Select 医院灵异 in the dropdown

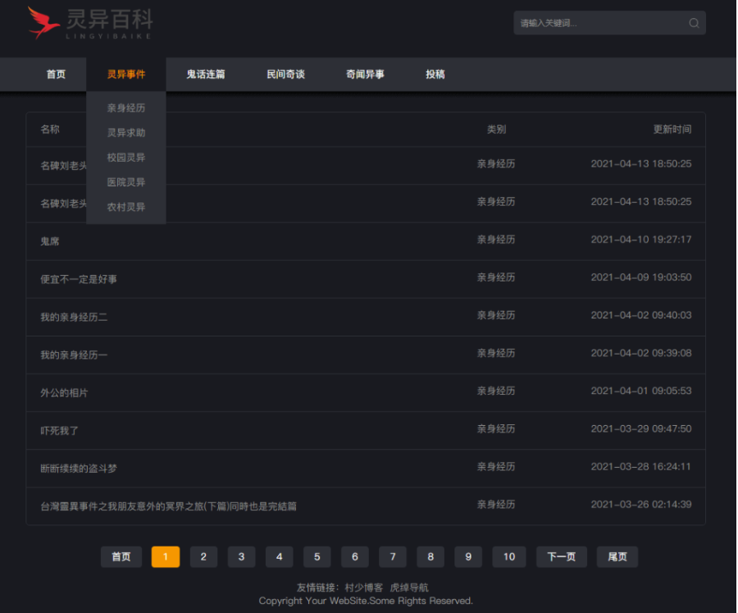[126, 182]
